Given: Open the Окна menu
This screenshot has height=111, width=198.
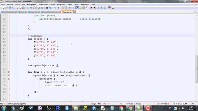Looking at the screenshot, I should [93, 5].
